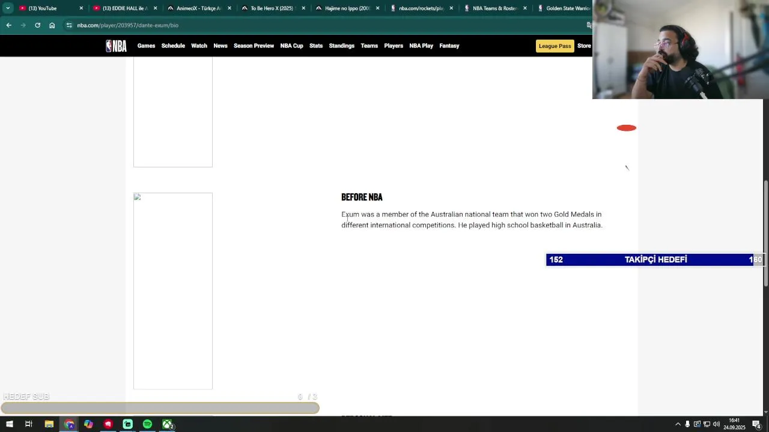Click the microphone tray icon
The width and height of the screenshot is (769, 432).
point(687,424)
